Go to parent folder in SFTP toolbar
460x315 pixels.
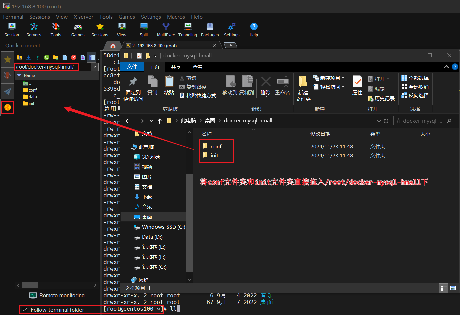pos(20,57)
